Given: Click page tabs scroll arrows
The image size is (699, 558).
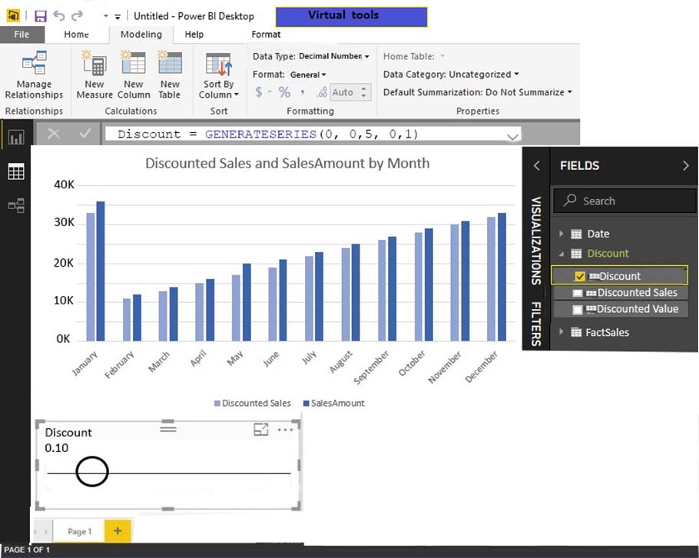Looking at the screenshot, I should (41, 531).
